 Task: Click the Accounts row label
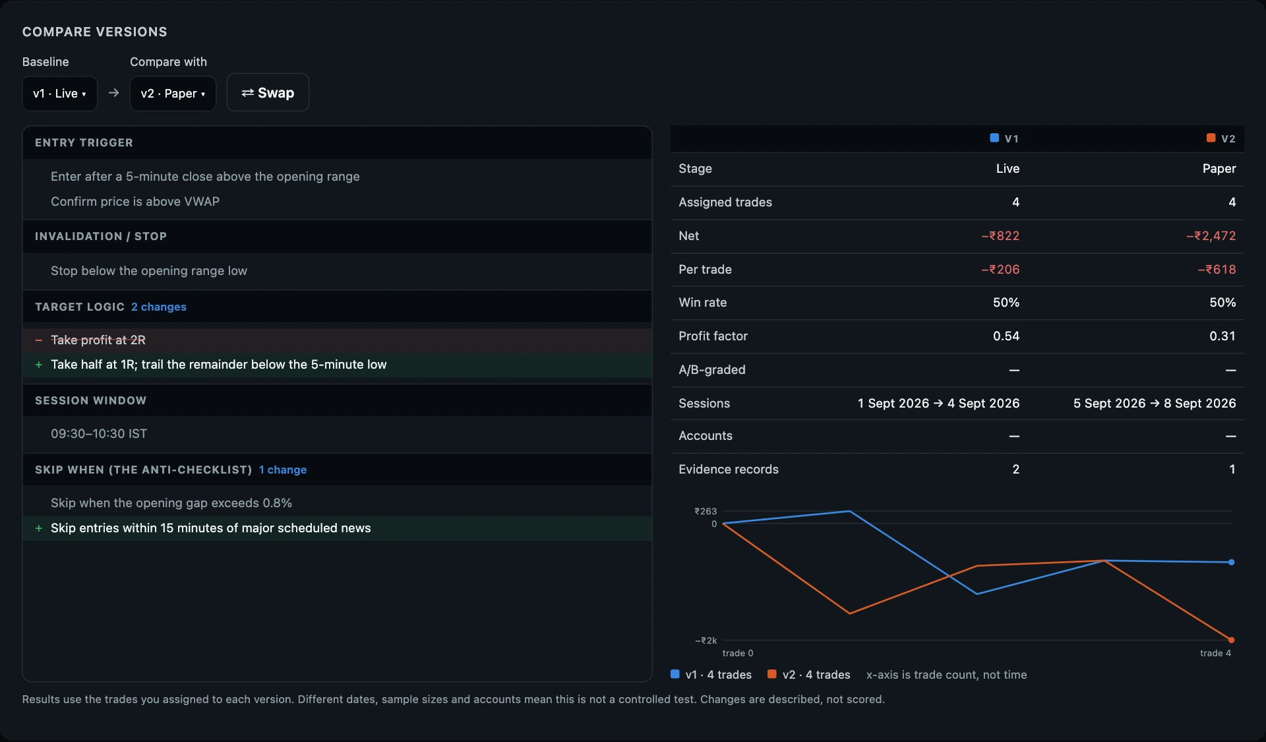point(706,435)
